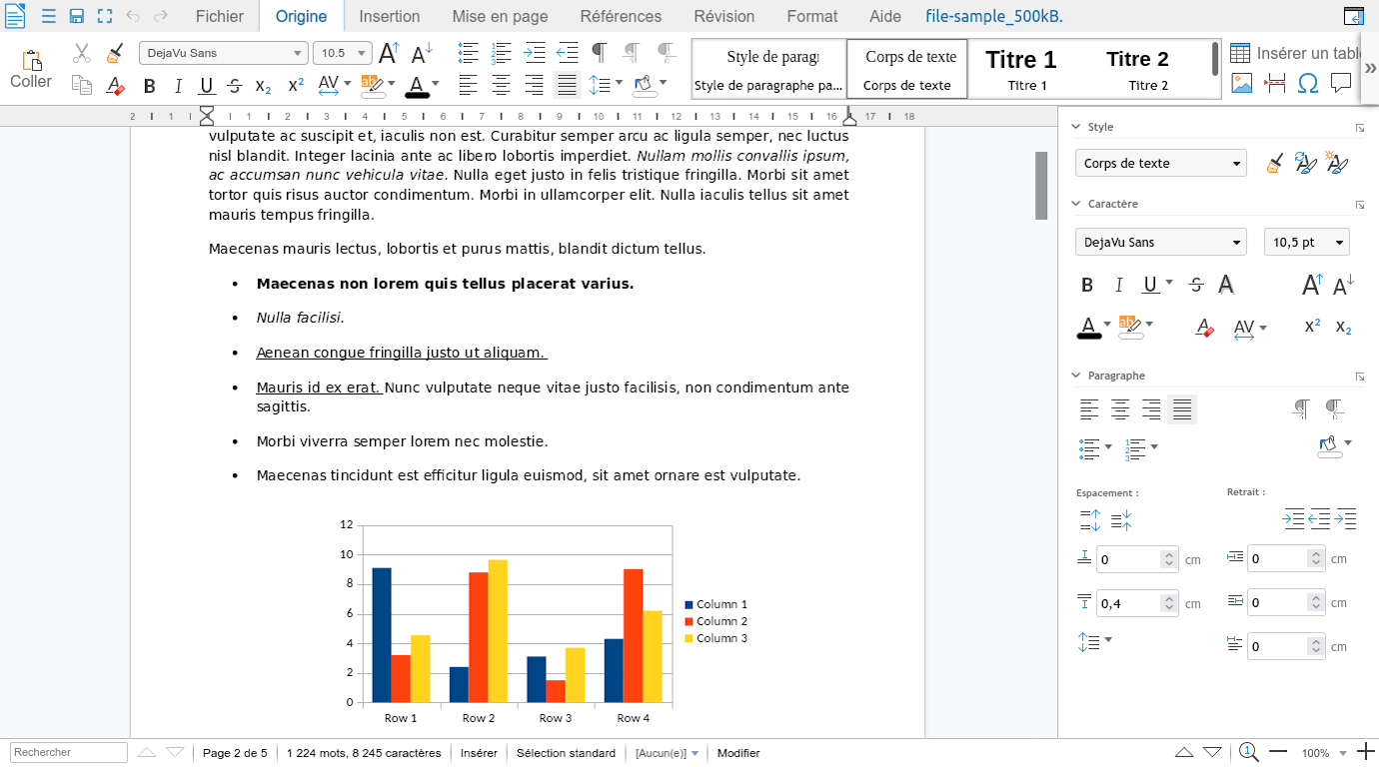Toggle superscript in the ribbon
Screen dimensions: 1379x767
pyautogui.click(x=296, y=86)
